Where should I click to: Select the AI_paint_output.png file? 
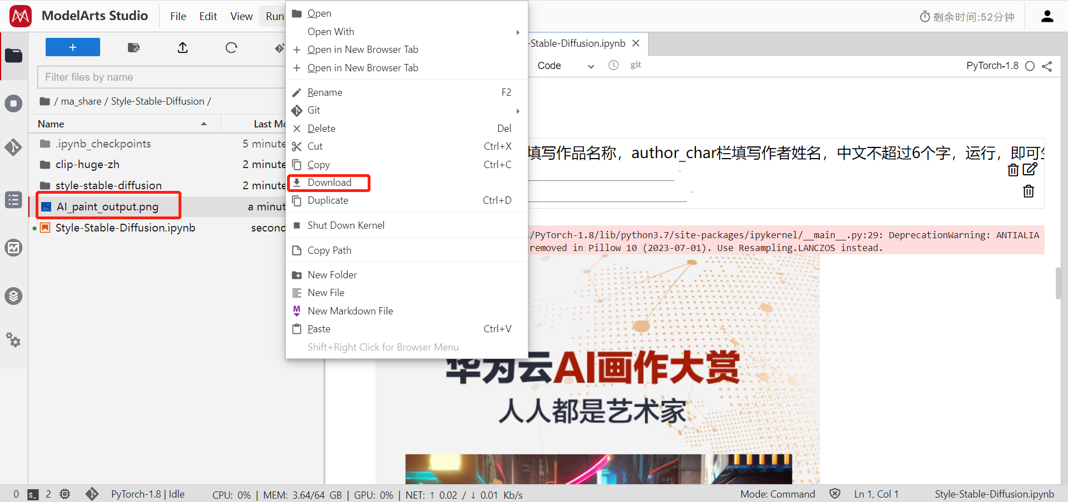(x=157, y=206)
